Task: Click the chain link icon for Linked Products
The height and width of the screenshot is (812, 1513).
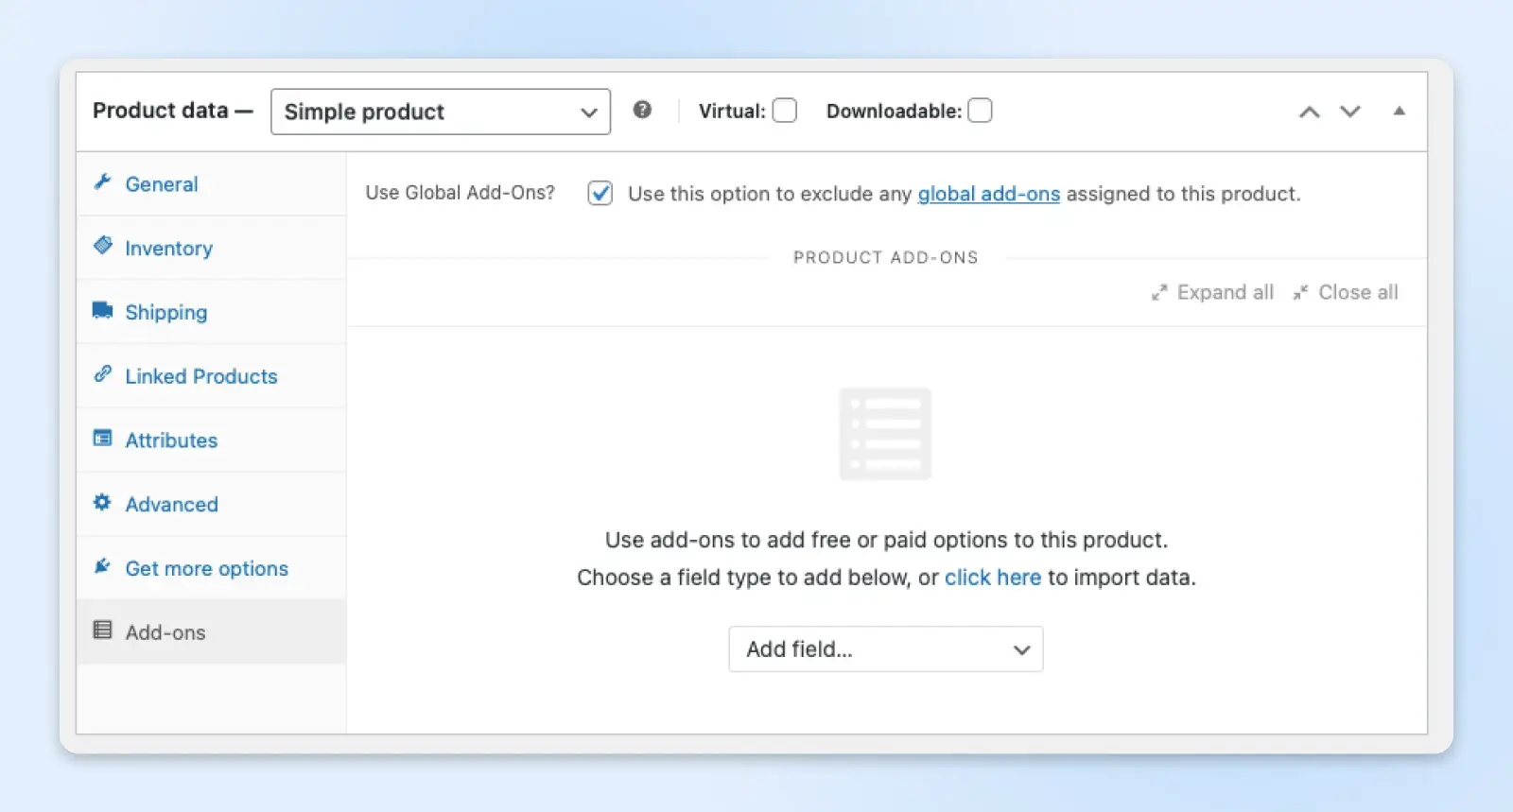Action: (x=102, y=374)
